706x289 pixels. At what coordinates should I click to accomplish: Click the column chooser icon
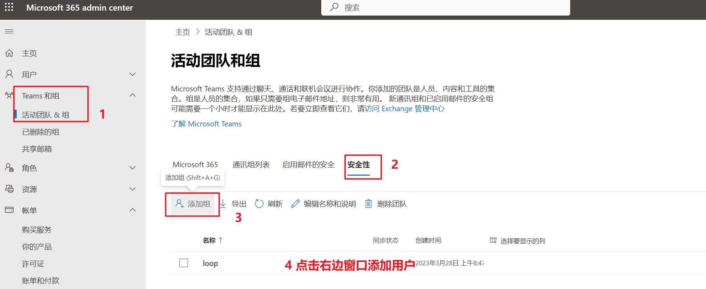[x=493, y=240]
